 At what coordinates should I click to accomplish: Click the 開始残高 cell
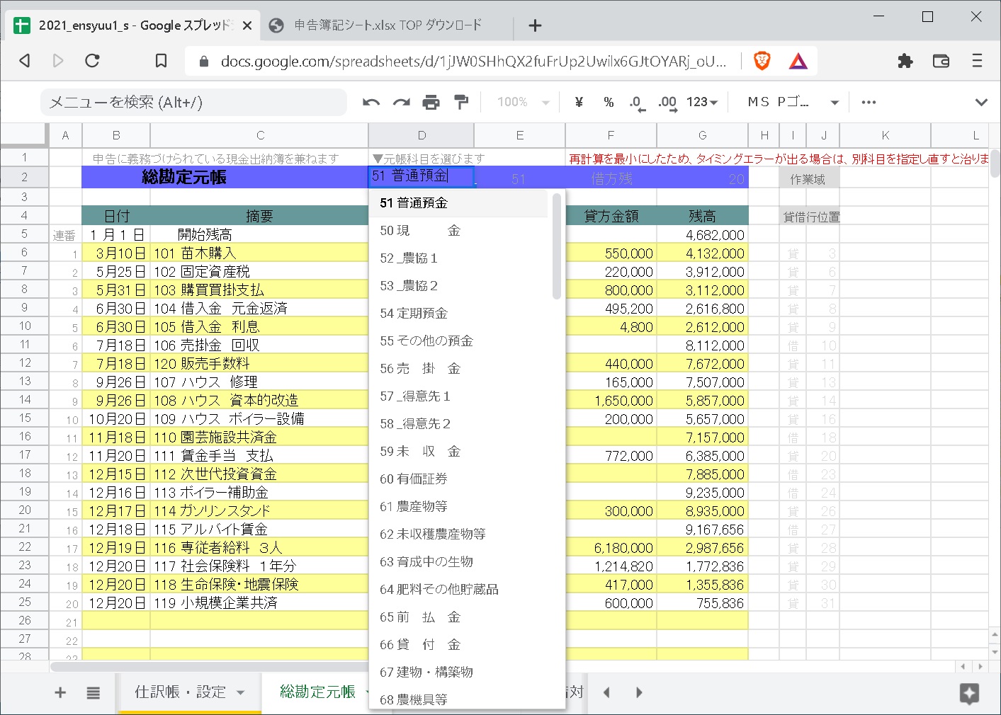click(259, 234)
